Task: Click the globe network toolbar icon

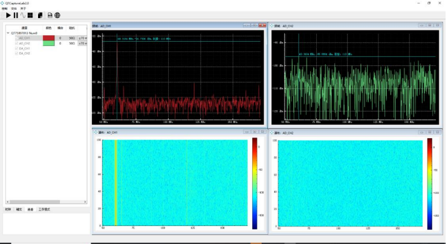Action: (57, 15)
